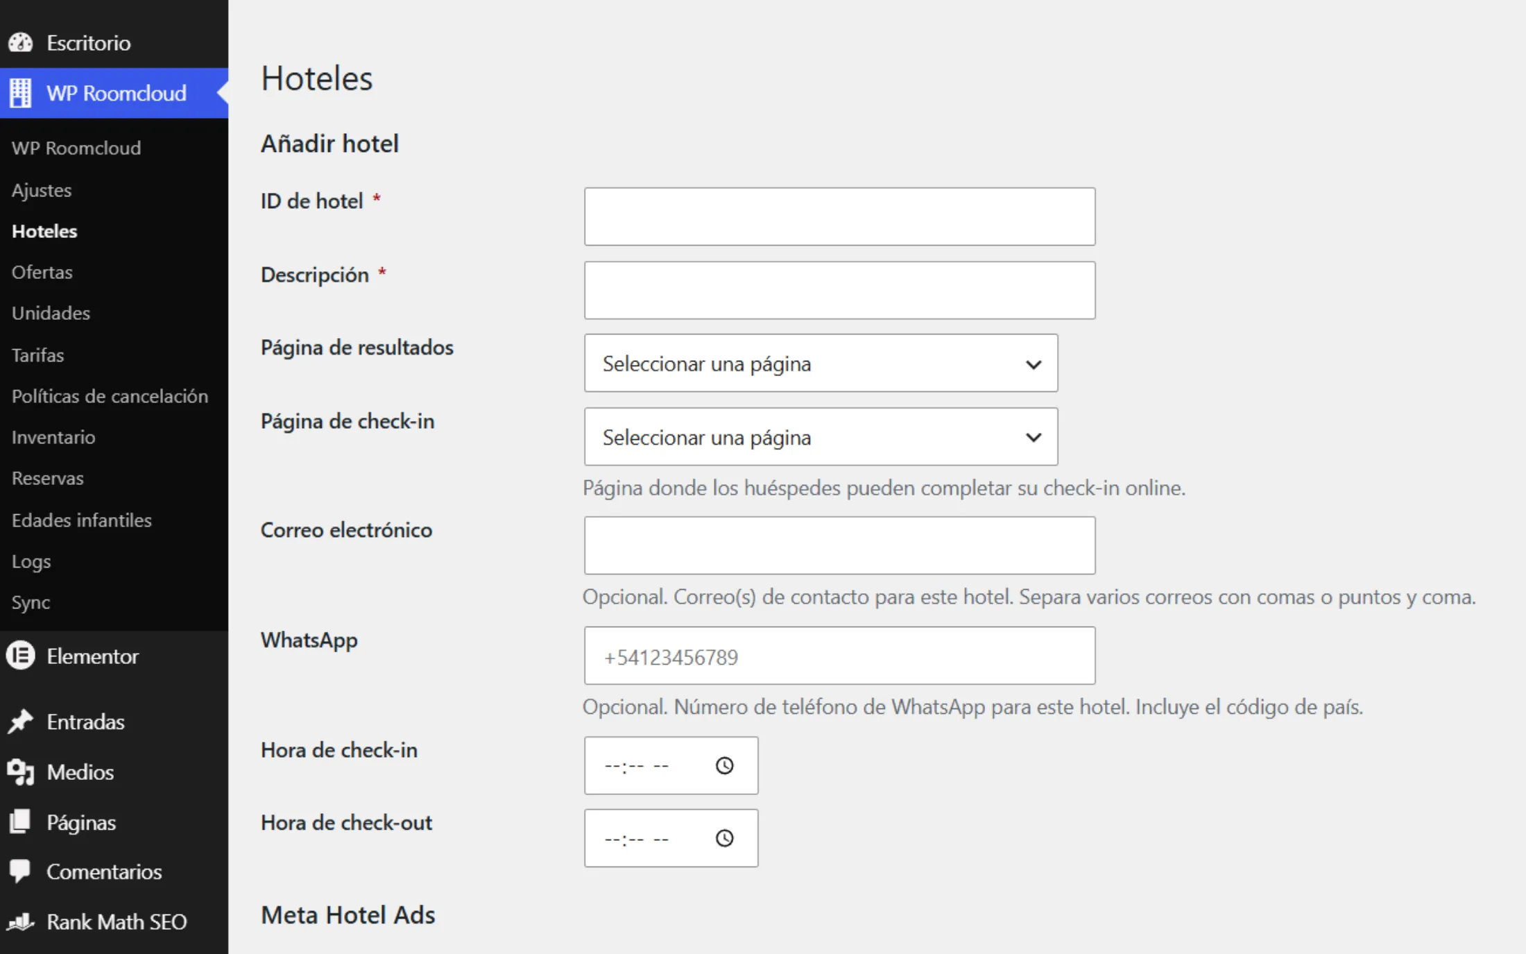Expand the Página de check-in dropdown
Screen dimensions: 1526x954
(821, 437)
